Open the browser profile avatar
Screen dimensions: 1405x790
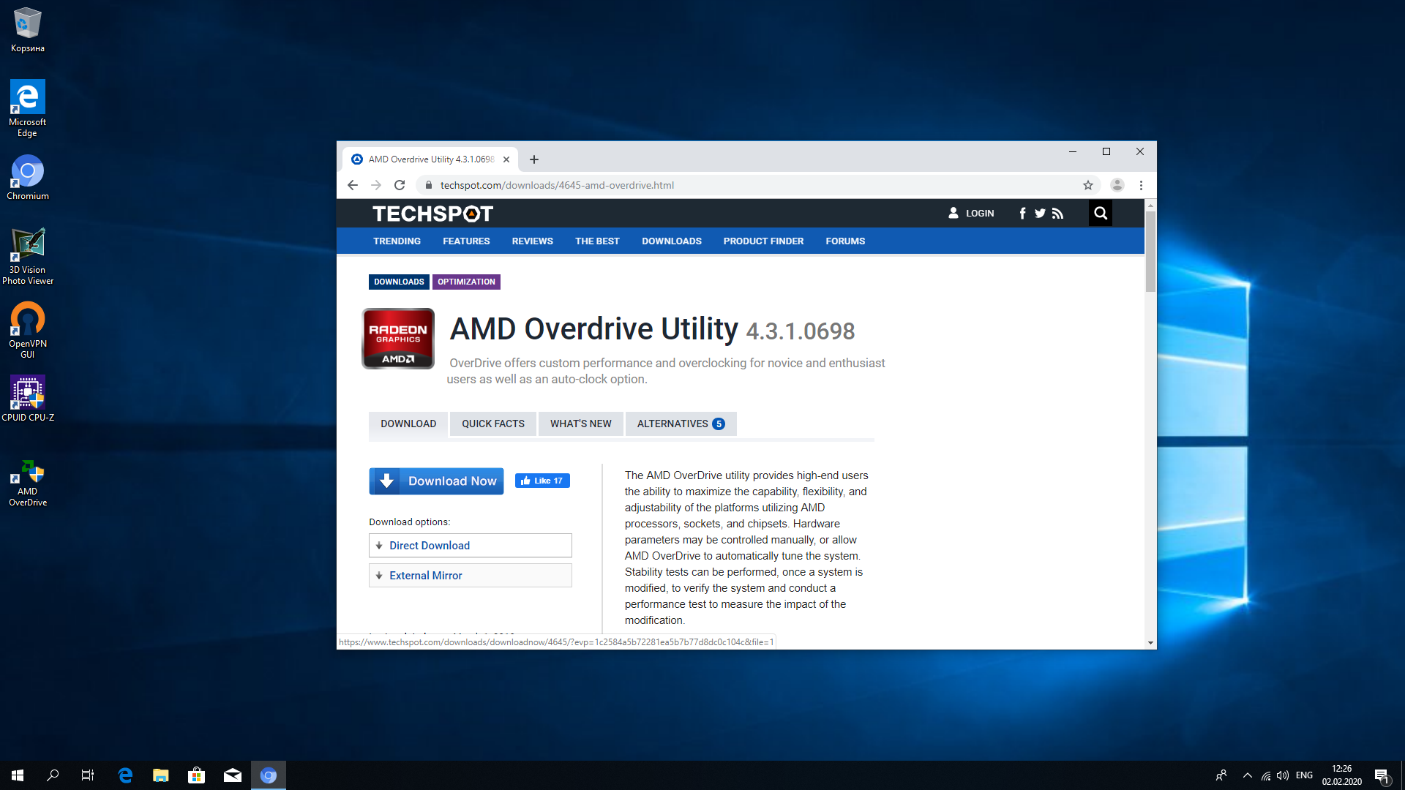tap(1117, 185)
